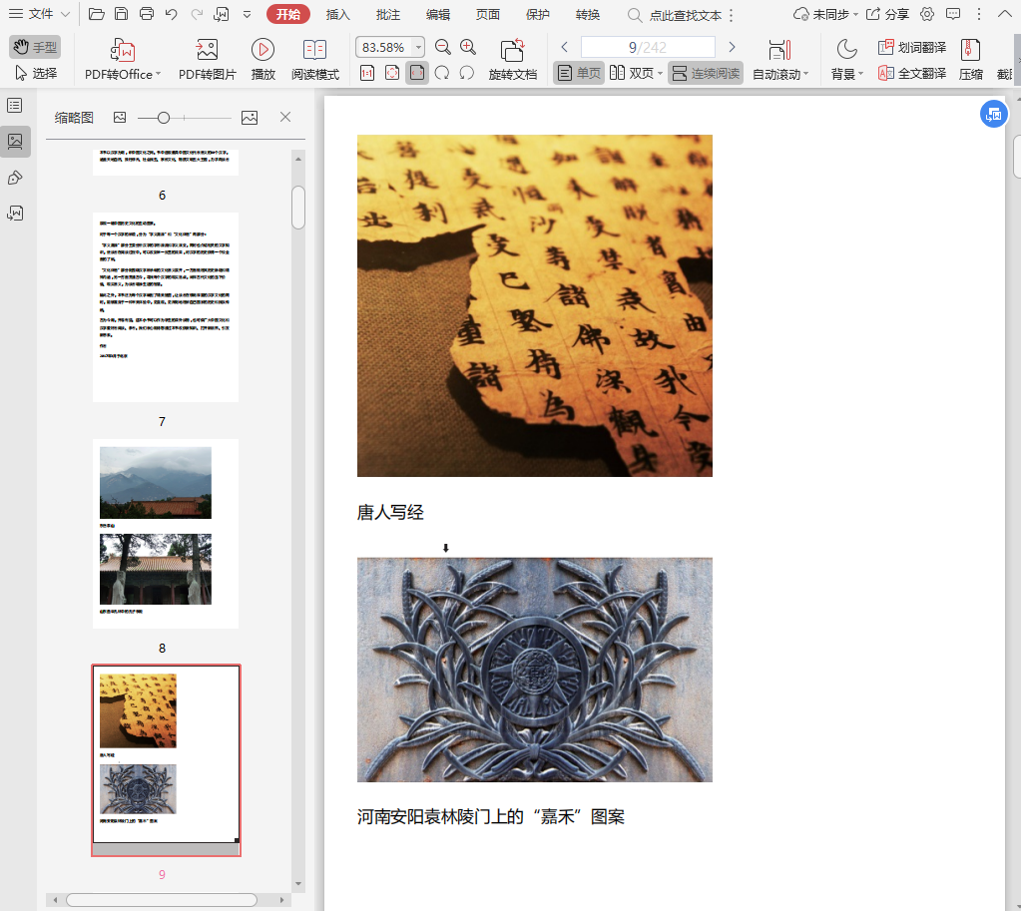
Task: Open the 插入 tab
Action: (x=338, y=14)
